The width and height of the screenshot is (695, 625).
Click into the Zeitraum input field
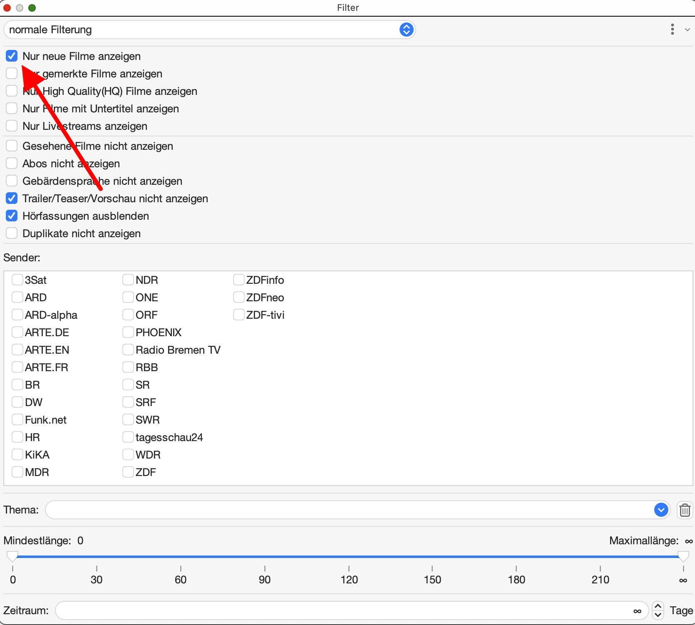click(x=341, y=610)
